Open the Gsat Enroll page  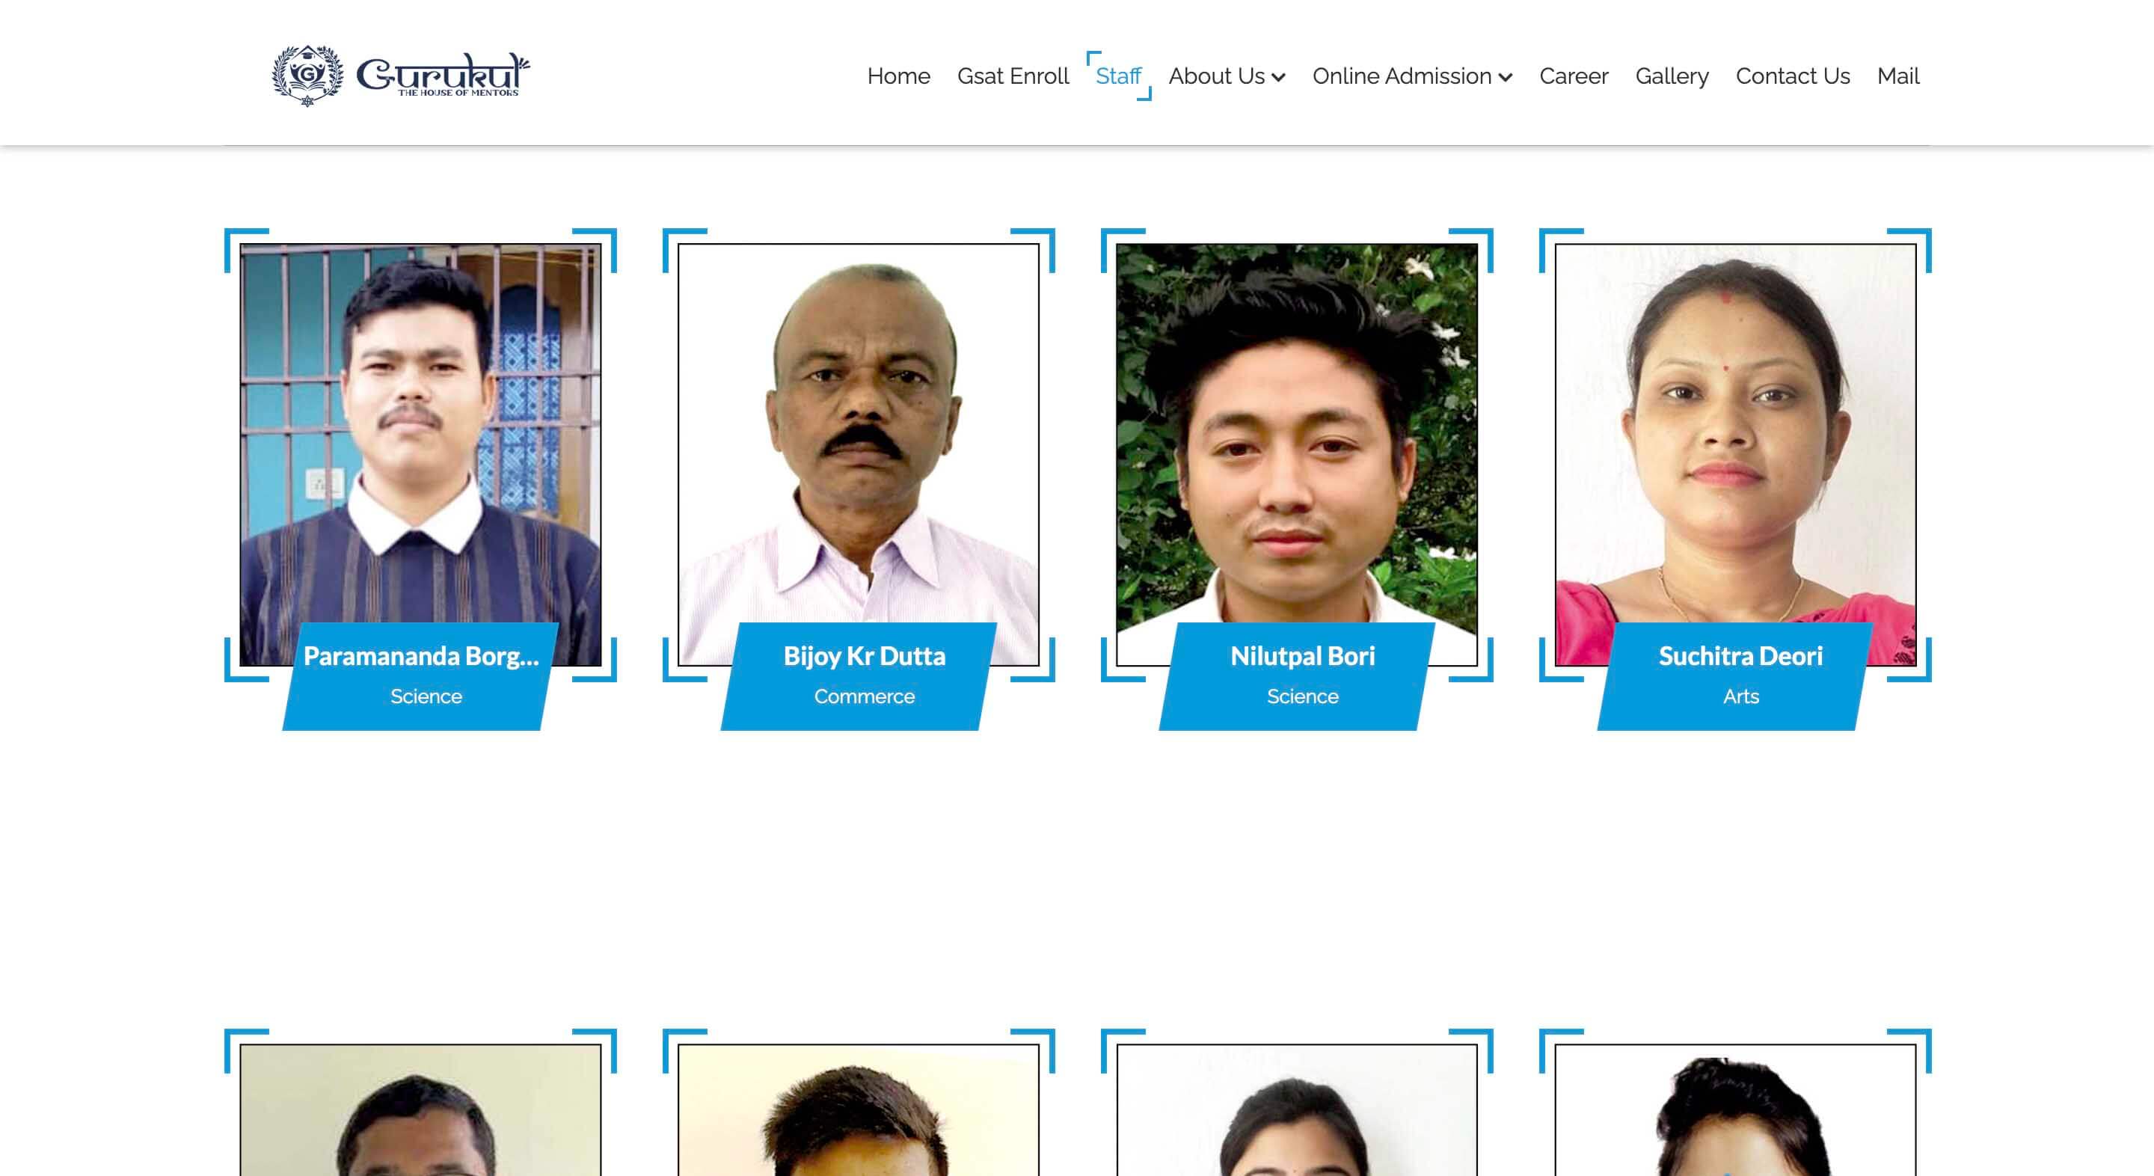1013,76
